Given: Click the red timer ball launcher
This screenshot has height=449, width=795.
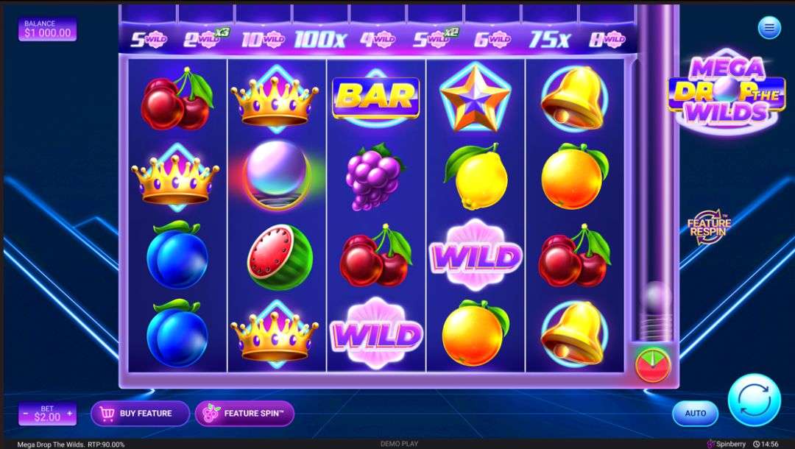Looking at the screenshot, I should (x=653, y=364).
